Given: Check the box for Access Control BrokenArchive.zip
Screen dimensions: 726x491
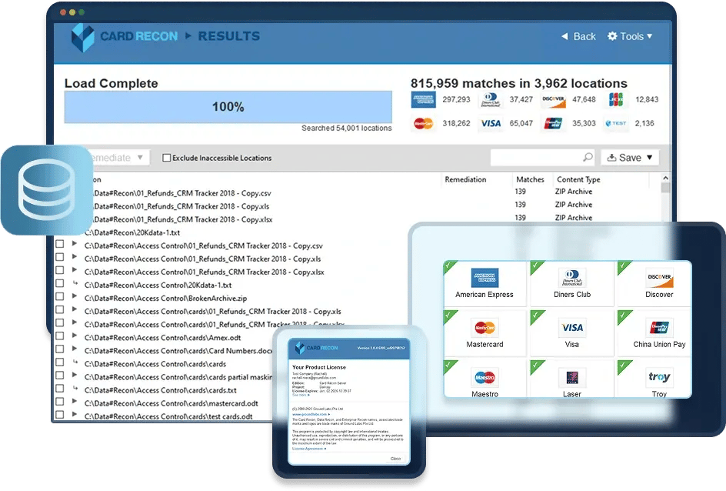Looking at the screenshot, I should coord(59,298).
